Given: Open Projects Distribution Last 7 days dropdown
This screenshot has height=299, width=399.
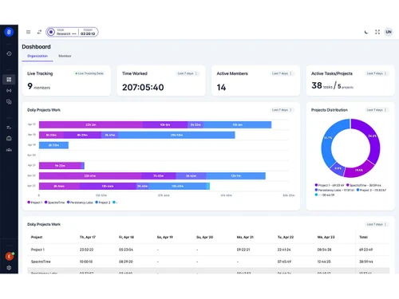Looking at the screenshot, I should click(x=377, y=110).
